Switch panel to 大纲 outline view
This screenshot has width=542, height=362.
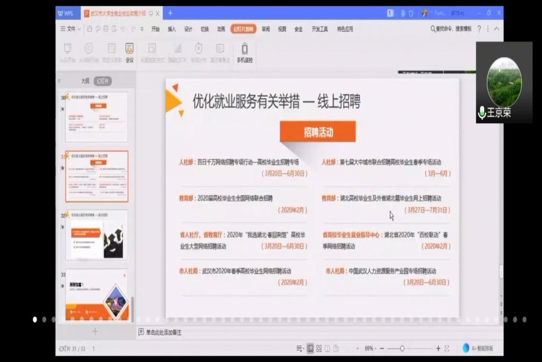(85, 81)
